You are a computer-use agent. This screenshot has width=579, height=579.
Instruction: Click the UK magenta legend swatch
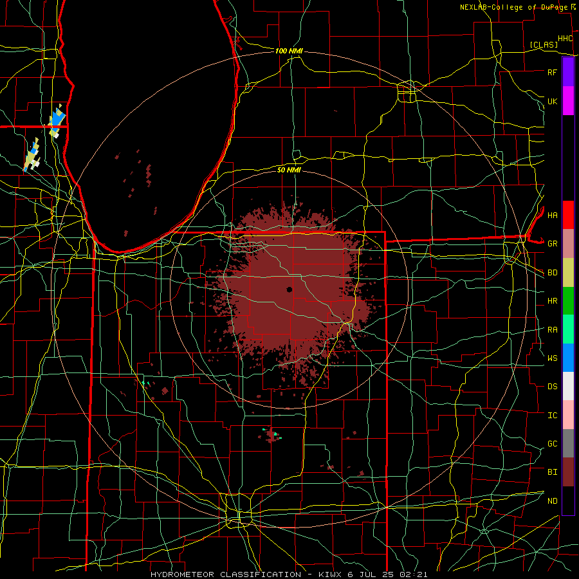568,101
